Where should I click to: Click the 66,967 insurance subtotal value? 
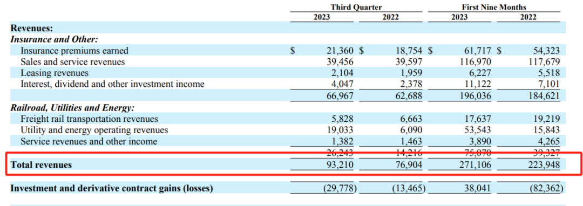coord(340,96)
